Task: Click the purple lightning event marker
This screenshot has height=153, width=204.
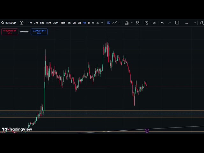Action: (147, 131)
